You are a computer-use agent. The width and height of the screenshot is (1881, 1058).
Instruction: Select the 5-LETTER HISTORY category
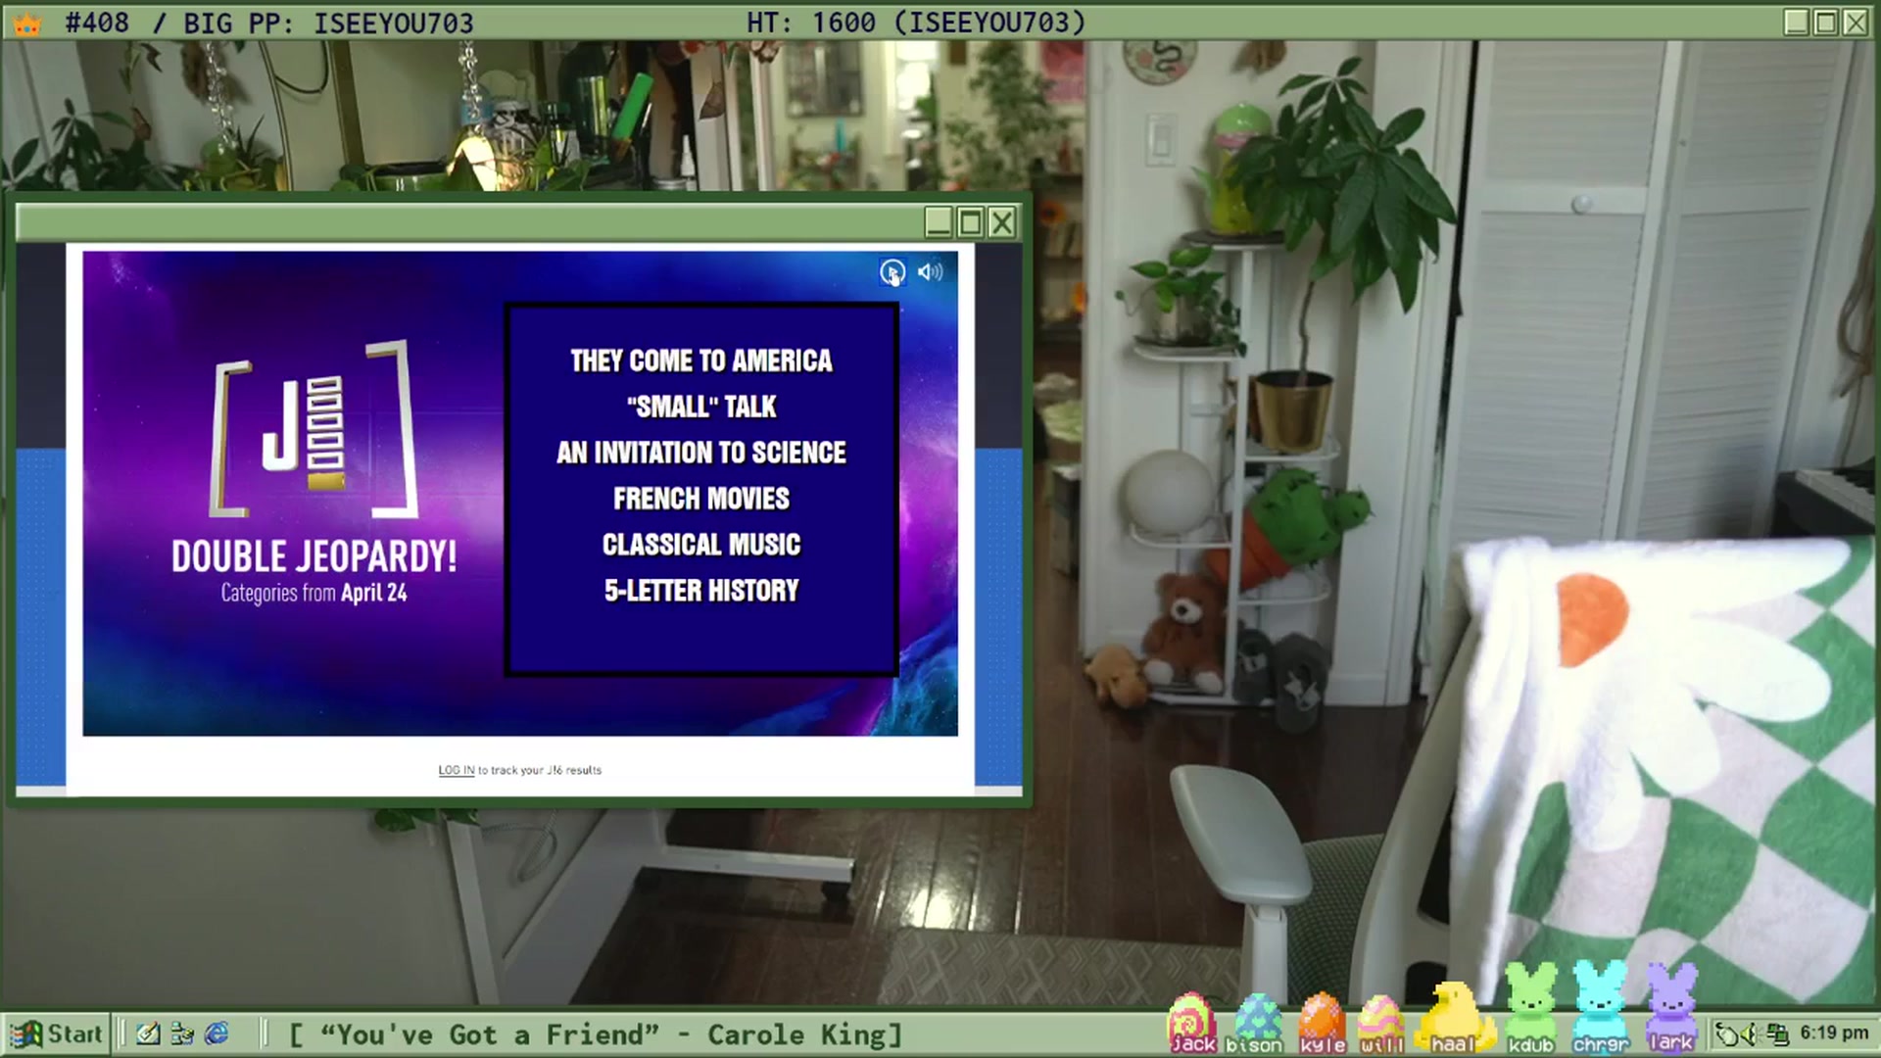coord(701,591)
